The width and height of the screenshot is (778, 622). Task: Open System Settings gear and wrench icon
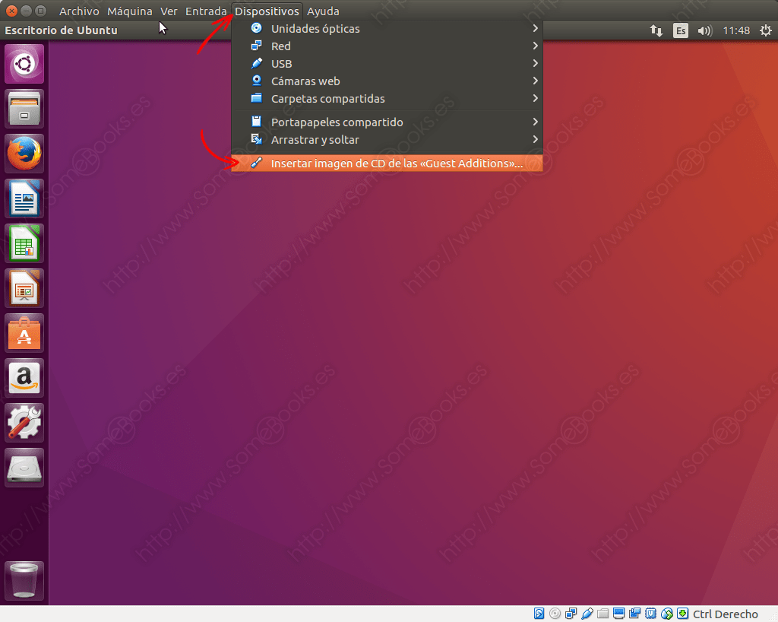25,423
